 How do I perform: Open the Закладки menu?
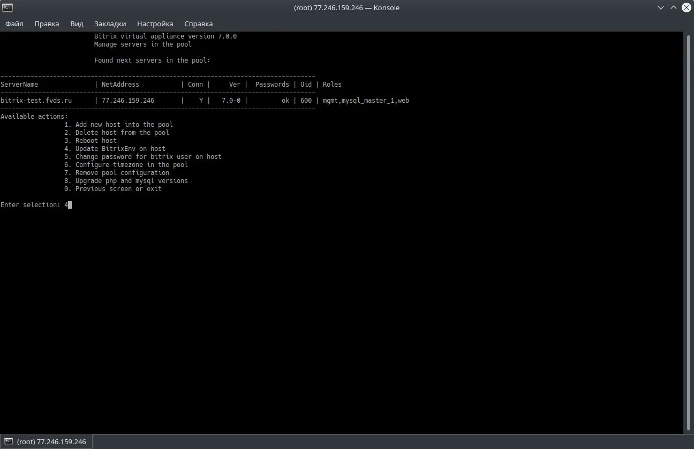click(110, 24)
